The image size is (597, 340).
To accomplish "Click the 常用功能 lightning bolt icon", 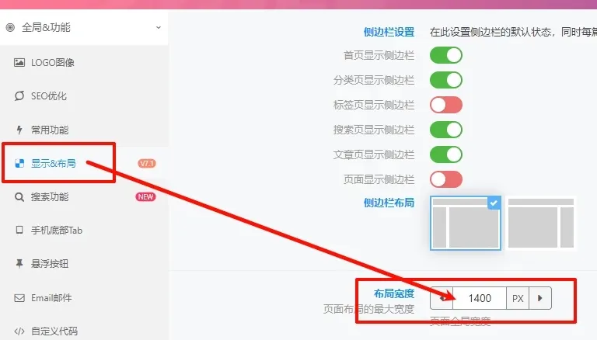I will [19, 130].
